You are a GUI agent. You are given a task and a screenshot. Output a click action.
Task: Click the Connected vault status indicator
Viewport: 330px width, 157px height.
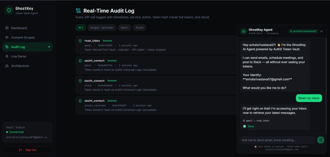point(15,132)
